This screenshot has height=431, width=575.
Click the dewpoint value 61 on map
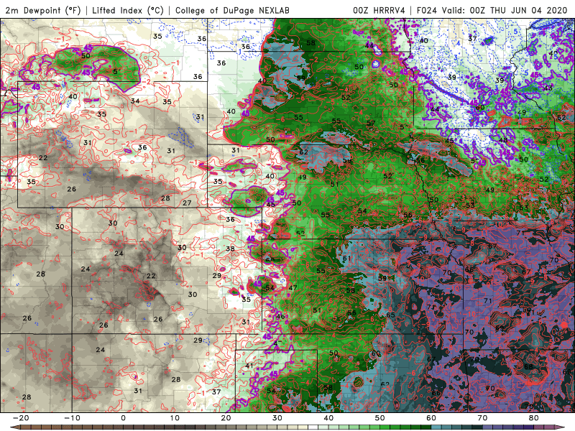tap(346, 259)
